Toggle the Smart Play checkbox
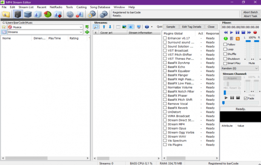 (225, 63)
